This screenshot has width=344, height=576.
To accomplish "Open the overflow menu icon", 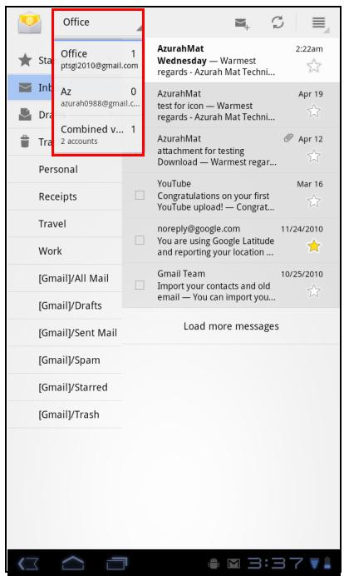I will point(319,22).
